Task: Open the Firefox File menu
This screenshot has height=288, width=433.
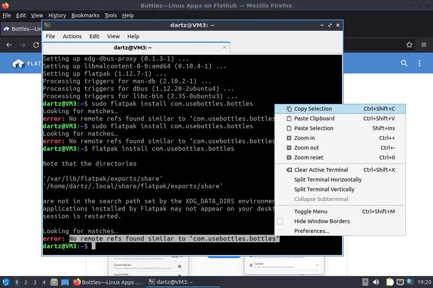Action: [x=7, y=15]
